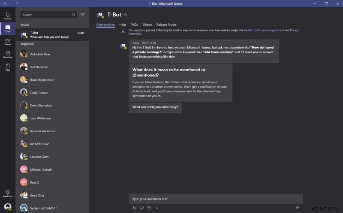343x213 pixels.
Task: Open chat with System at OnMSFT
Action: pos(52,208)
